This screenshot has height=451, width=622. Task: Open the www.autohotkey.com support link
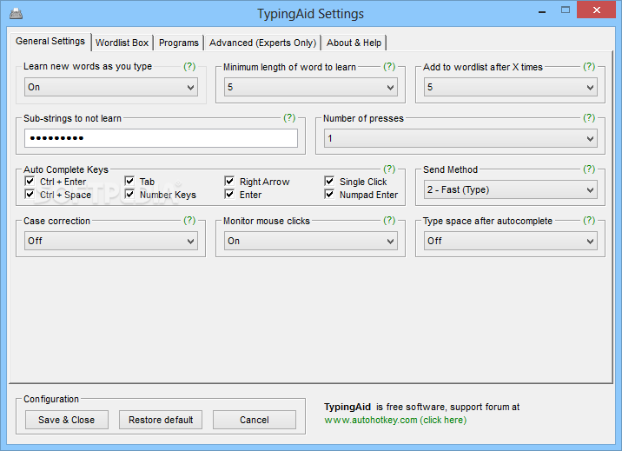point(395,420)
